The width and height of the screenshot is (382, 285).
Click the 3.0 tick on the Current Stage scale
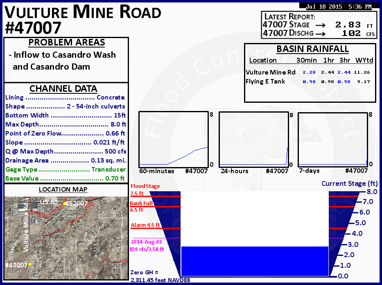pos(353,244)
